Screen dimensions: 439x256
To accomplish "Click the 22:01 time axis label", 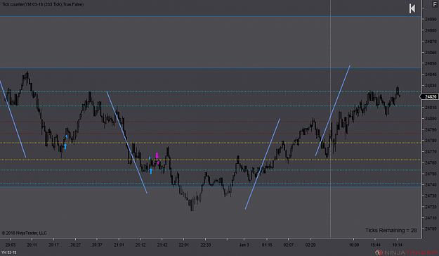I will point(183,245).
